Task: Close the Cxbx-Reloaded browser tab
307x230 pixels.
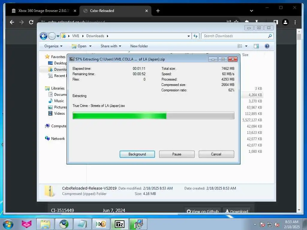Action: [x=146, y=11]
